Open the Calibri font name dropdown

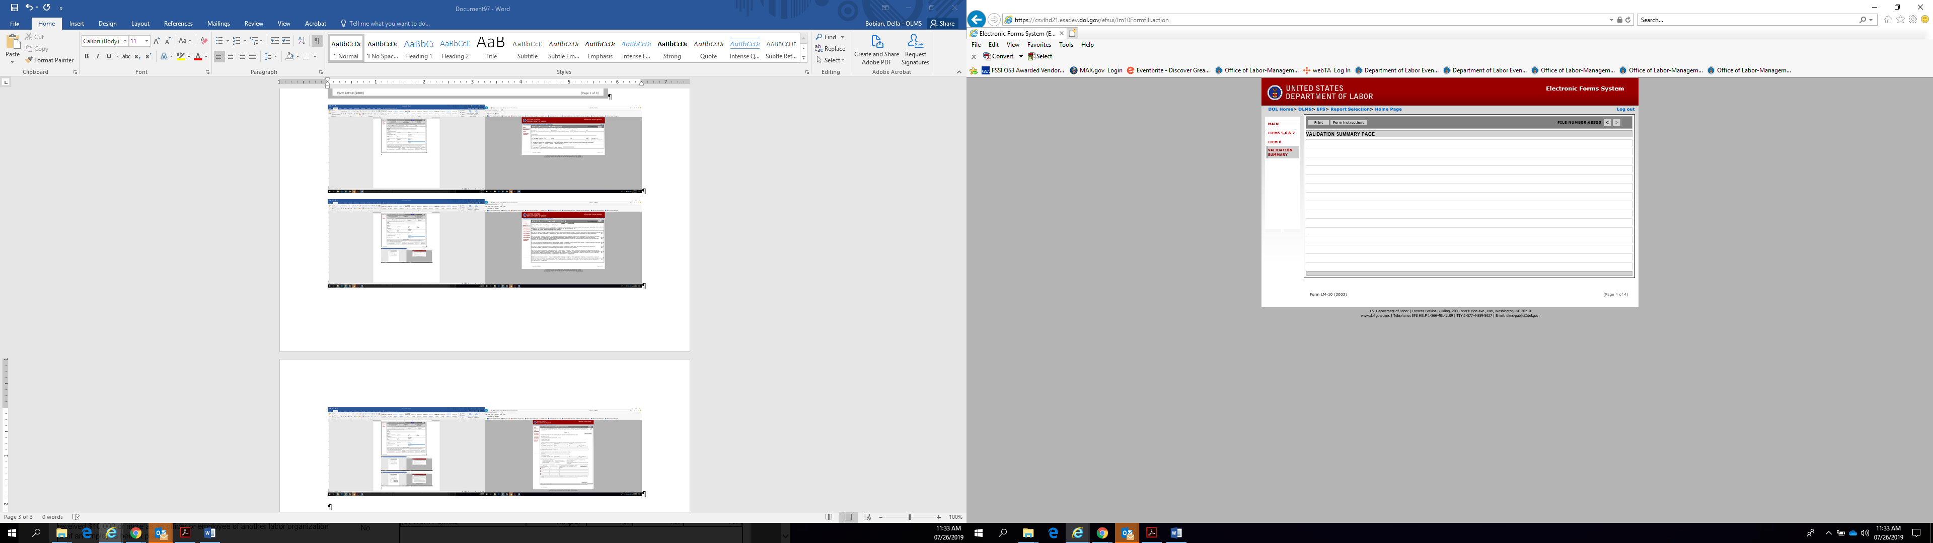[124, 41]
